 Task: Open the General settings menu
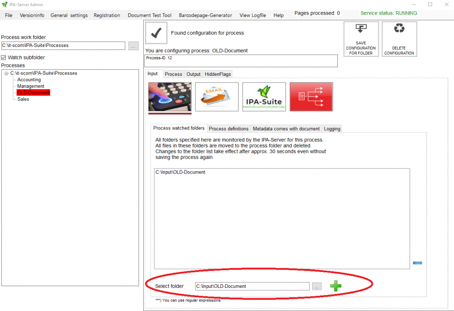(x=69, y=15)
